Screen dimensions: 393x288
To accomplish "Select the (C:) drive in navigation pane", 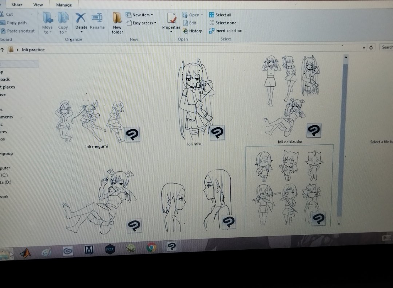I will pos(4,175).
